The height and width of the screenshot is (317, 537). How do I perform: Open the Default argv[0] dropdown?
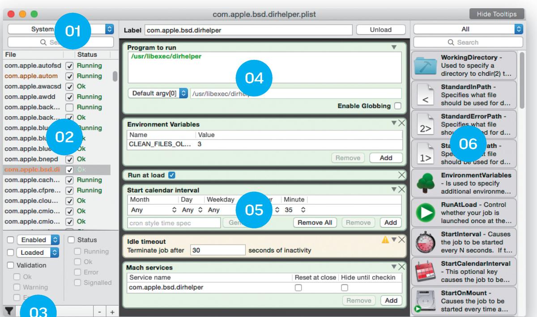(158, 94)
